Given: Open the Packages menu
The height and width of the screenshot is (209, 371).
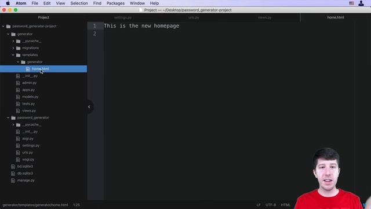Looking at the screenshot, I should tap(115, 3).
